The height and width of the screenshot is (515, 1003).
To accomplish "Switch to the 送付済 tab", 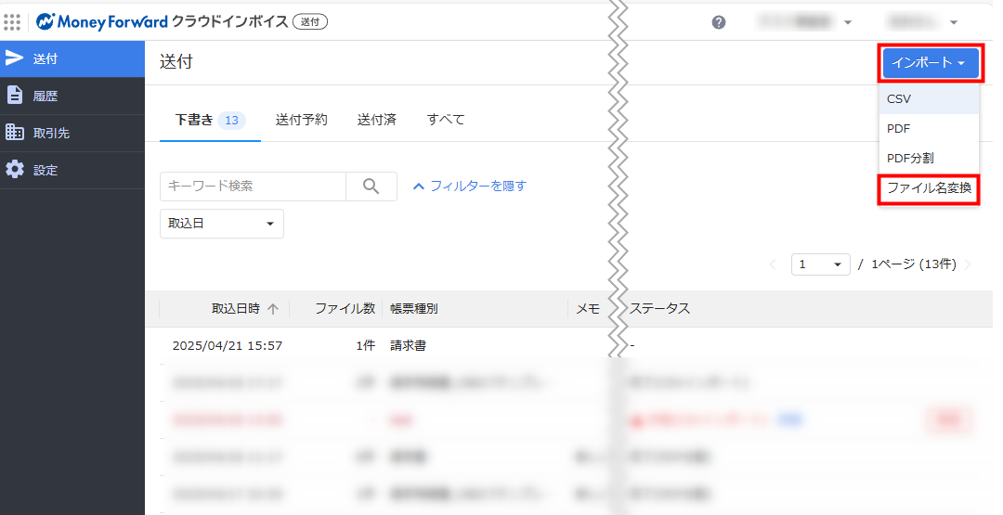I will click(377, 120).
